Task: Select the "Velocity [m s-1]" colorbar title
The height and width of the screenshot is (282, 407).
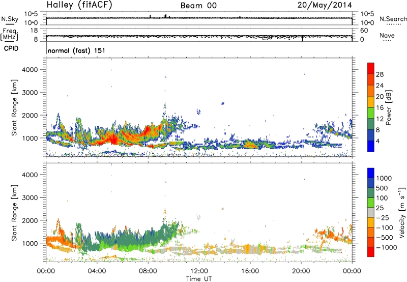Action: click(x=402, y=212)
